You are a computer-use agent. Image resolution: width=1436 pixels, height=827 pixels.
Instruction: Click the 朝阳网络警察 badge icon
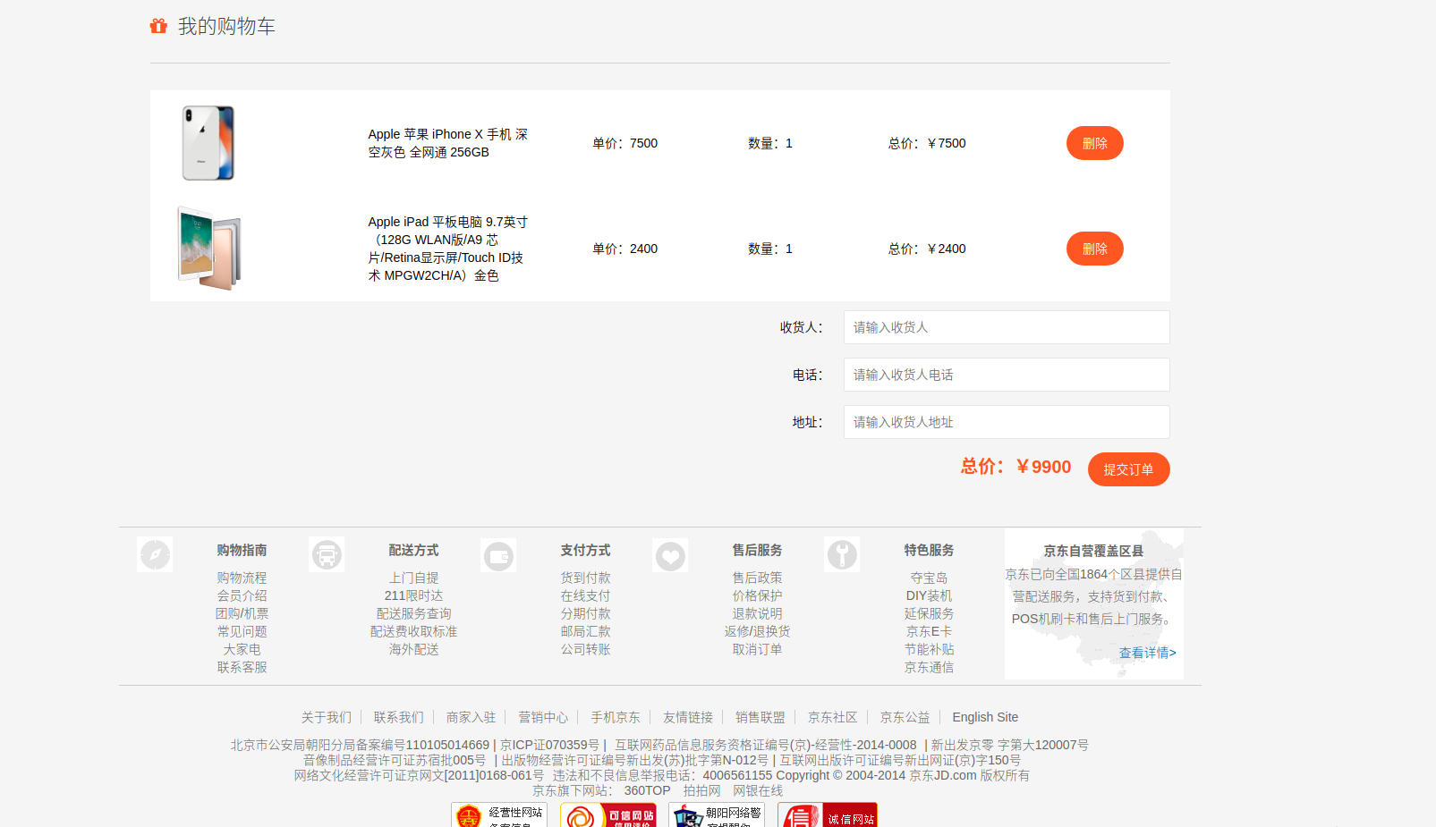click(717, 814)
